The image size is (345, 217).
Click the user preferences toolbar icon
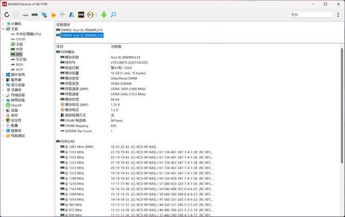pos(72,15)
